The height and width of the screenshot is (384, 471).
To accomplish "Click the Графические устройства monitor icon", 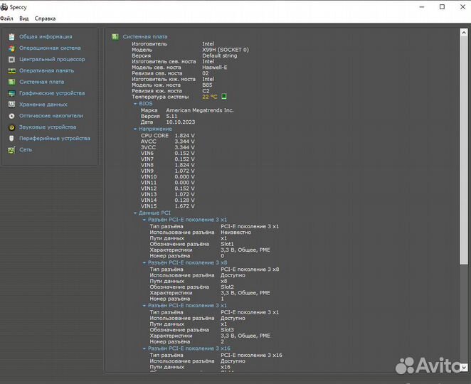I will (x=11, y=93).
